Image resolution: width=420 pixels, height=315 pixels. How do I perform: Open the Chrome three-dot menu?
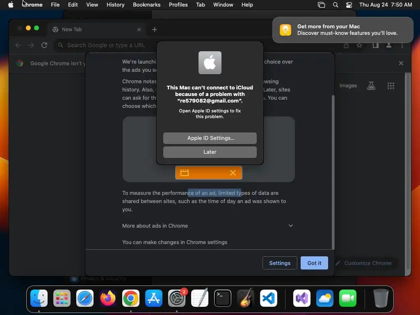click(402, 46)
